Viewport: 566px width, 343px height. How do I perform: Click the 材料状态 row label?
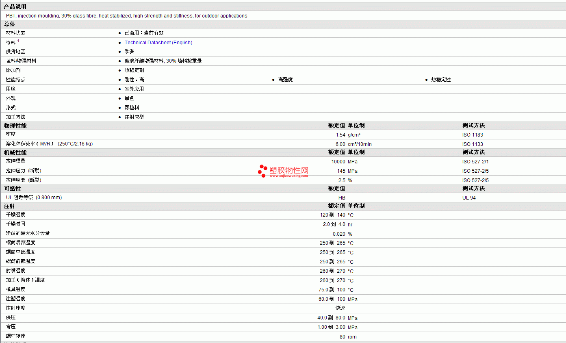pyautogui.click(x=15, y=33)
